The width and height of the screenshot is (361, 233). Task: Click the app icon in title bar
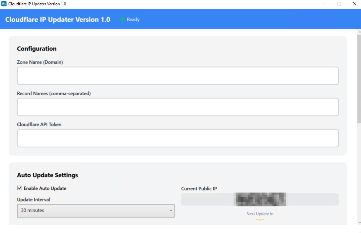pyautogui.click(x=4, y=4)
